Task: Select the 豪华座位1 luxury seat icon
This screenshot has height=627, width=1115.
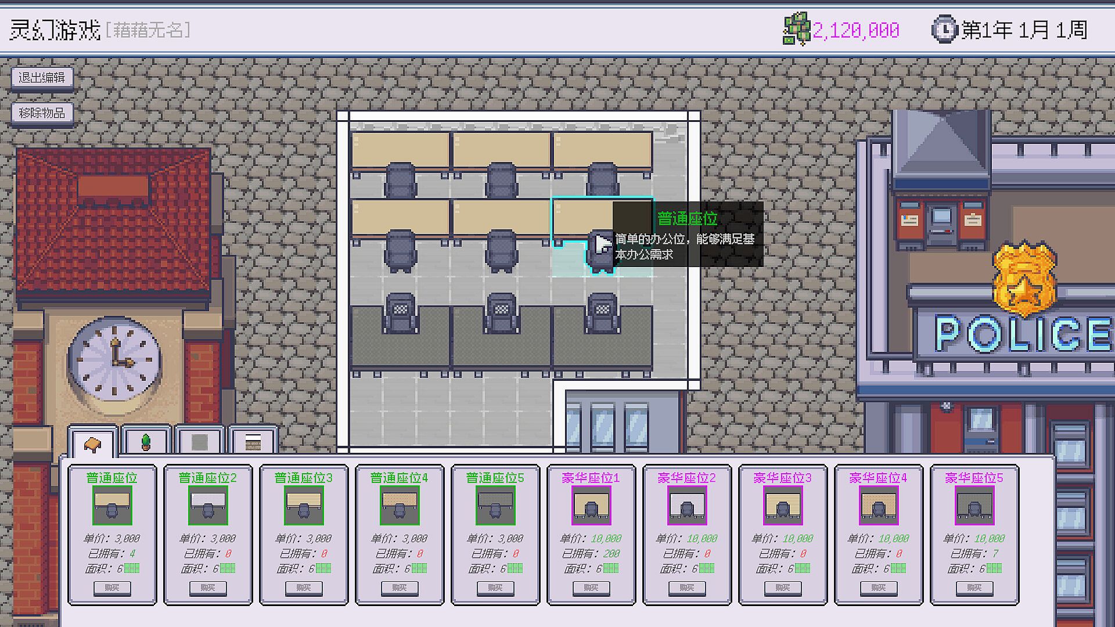Action: (591, 506)
